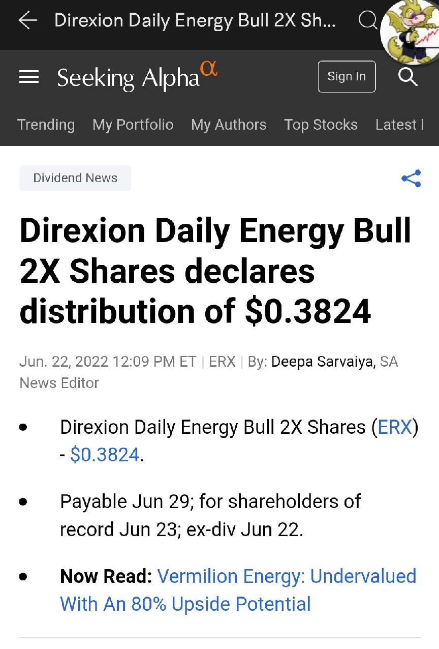439x649 pixels.
Task: Switch to Top Stocks tab
Action: (321, 125)
